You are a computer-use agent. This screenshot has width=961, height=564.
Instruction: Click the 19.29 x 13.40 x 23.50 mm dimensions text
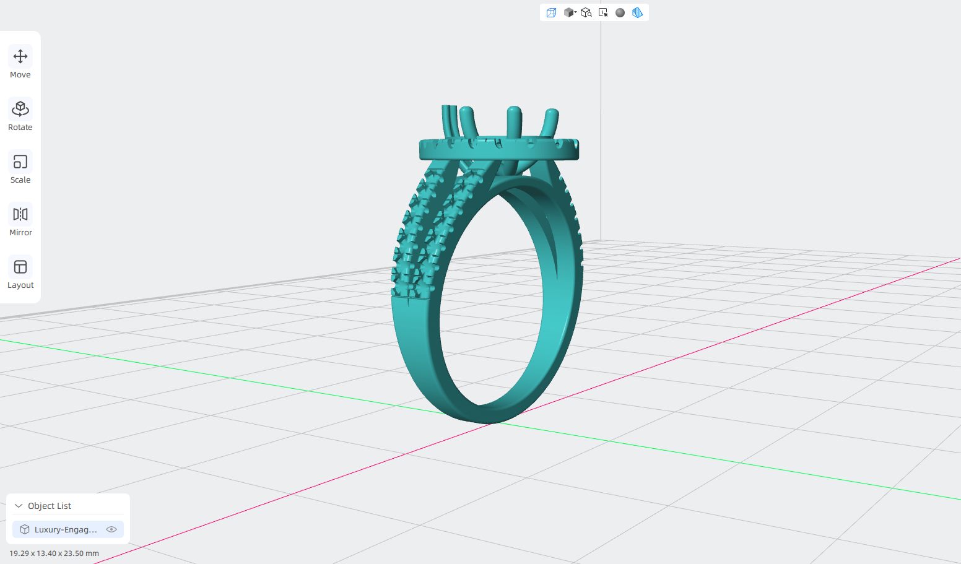click(54, 553)
